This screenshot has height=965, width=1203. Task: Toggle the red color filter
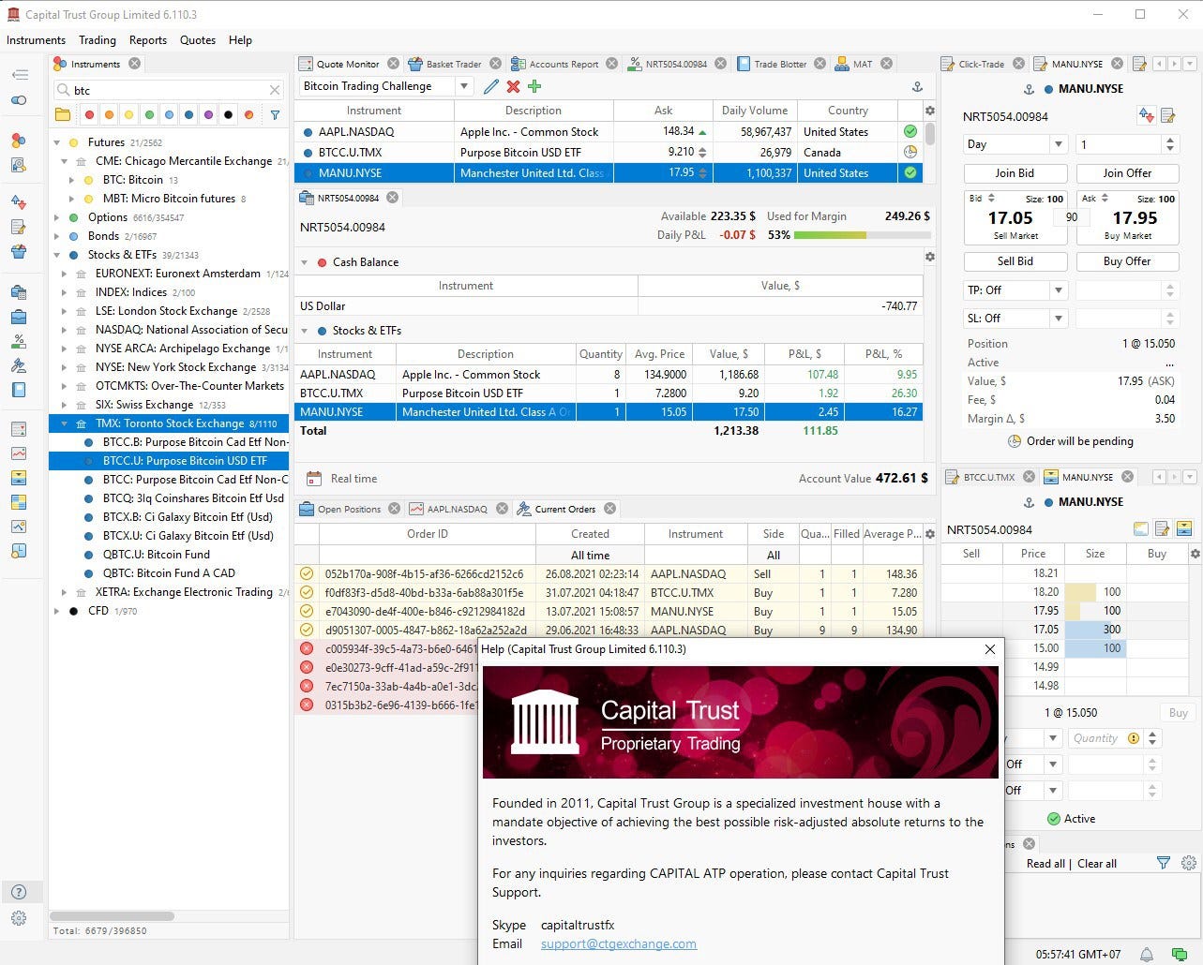point(89,115)
